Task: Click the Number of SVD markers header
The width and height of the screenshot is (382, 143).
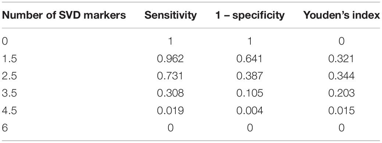Action: point(64,15)
